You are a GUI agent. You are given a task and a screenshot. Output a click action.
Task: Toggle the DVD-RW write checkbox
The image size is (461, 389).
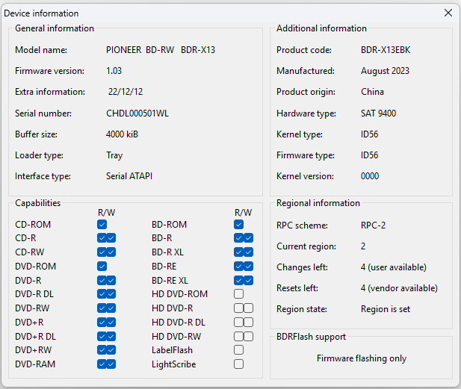tap(111, 308)
